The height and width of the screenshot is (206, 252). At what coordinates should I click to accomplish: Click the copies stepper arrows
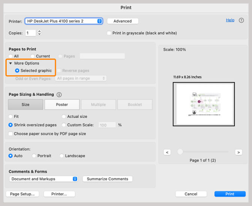coord(39,33)
